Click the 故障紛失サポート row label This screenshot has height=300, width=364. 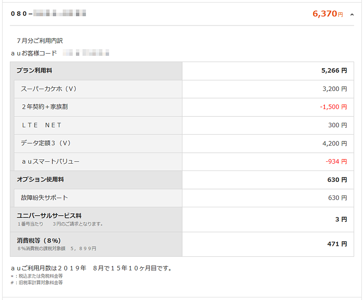point(44,198)
